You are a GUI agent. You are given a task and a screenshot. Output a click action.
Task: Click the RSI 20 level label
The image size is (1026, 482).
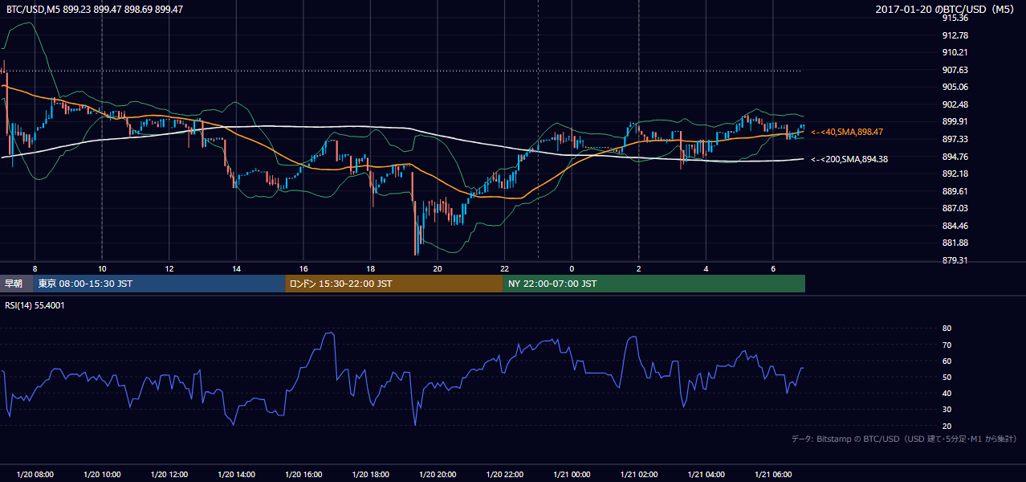tap(947, 426)
